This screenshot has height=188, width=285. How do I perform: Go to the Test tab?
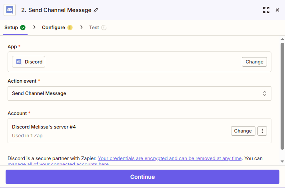point(98,28)
